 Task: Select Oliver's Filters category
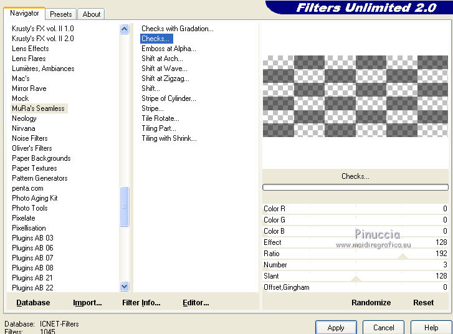tap(32, 148)
